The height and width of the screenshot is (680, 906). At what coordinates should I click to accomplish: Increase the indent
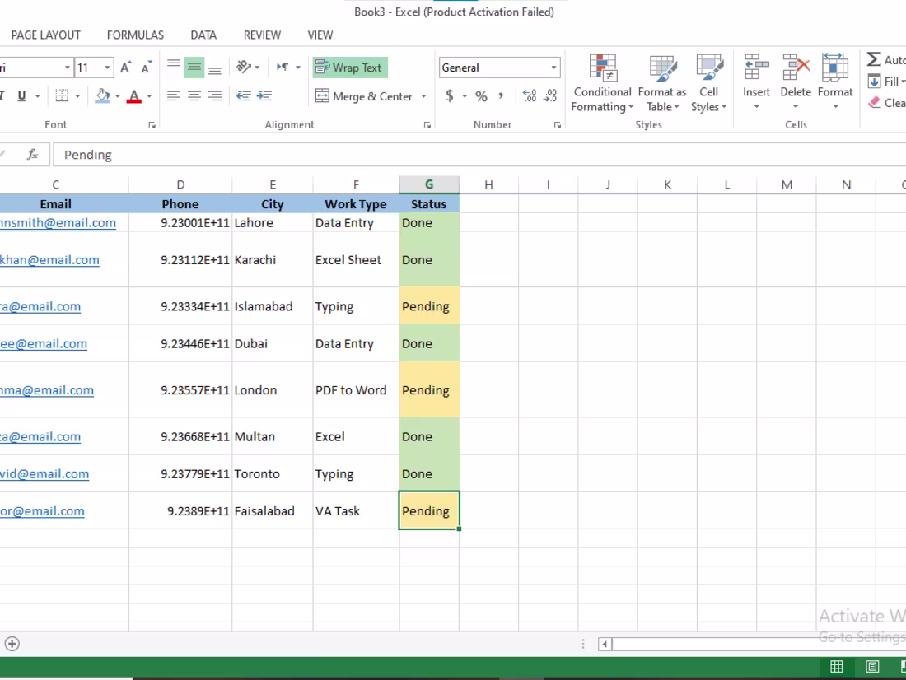coord(264,95)
